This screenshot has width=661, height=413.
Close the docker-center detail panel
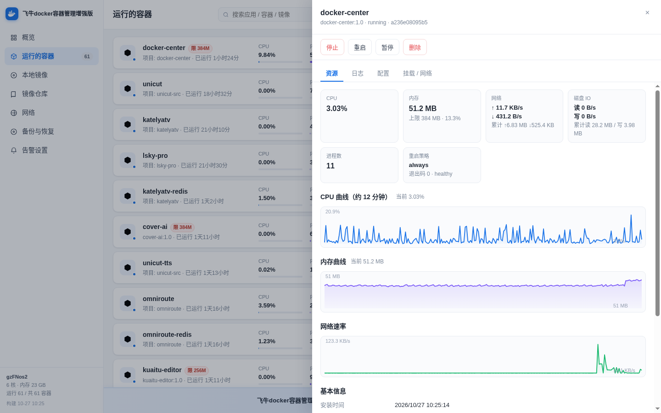point(647,13)
